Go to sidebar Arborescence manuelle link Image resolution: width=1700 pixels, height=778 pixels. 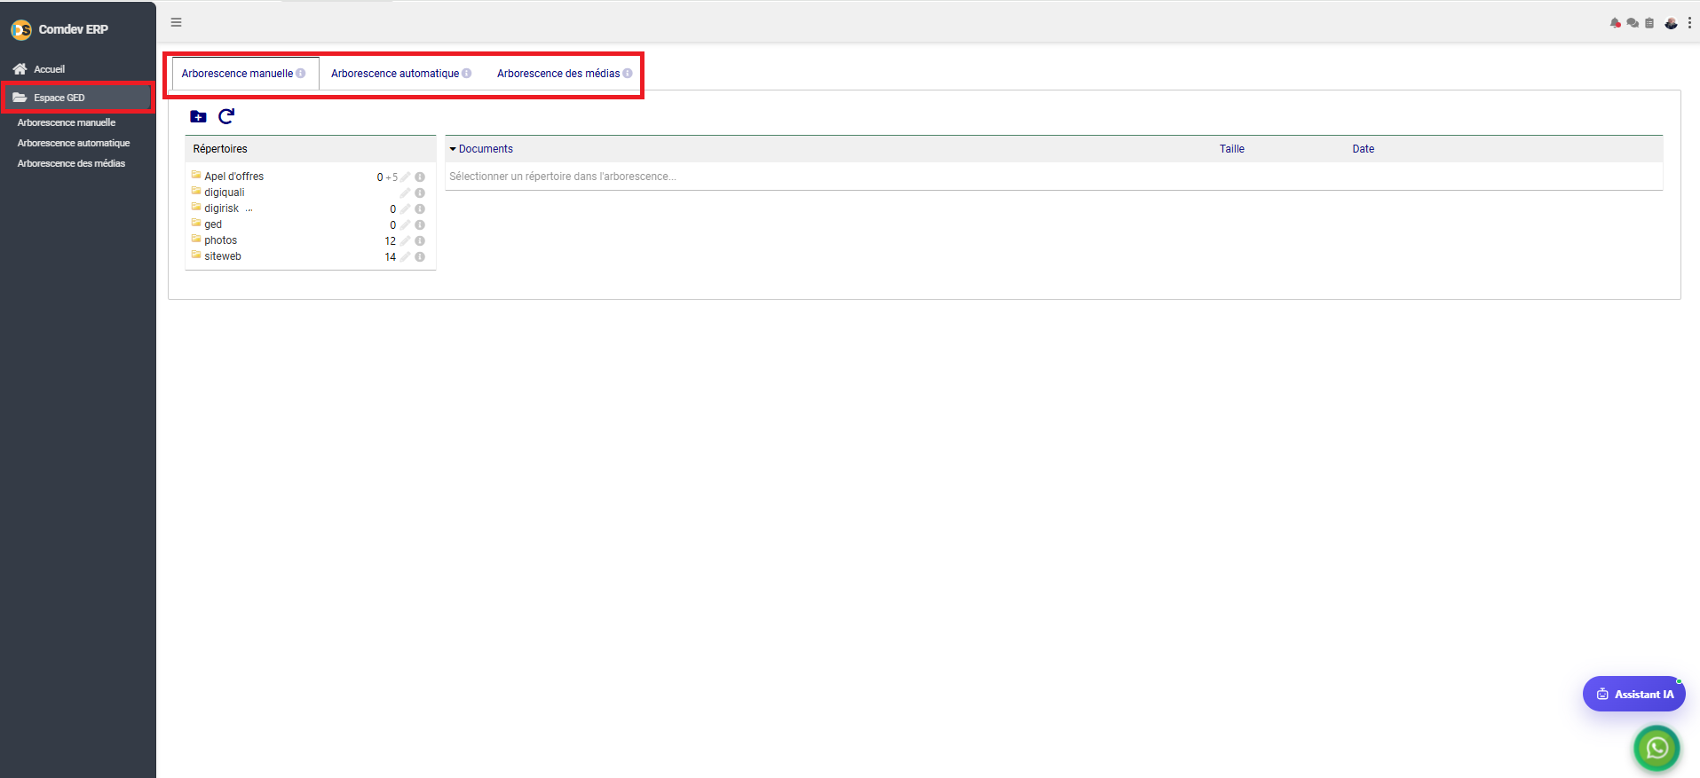(x=67, y=122)
